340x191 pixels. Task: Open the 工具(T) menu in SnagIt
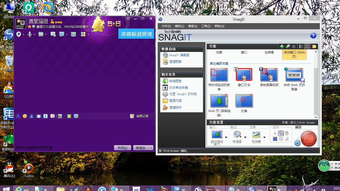coord(206,26)
